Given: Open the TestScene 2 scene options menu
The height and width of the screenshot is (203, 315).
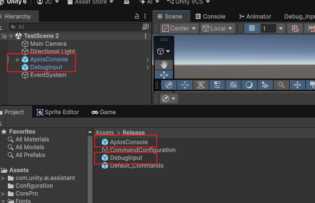Looking at the screenshot, I should point(146,36).
